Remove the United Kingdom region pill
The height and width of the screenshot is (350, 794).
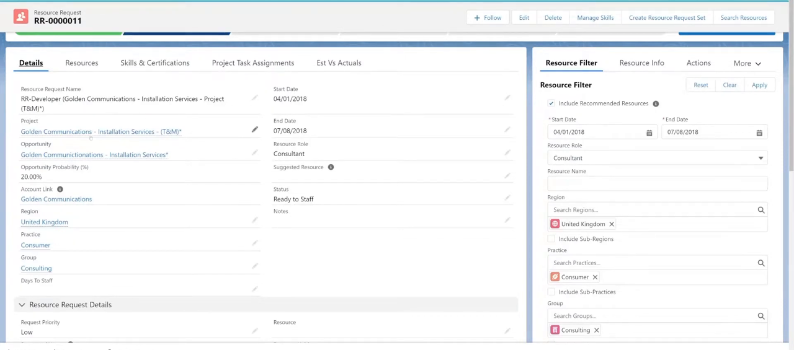611,224
